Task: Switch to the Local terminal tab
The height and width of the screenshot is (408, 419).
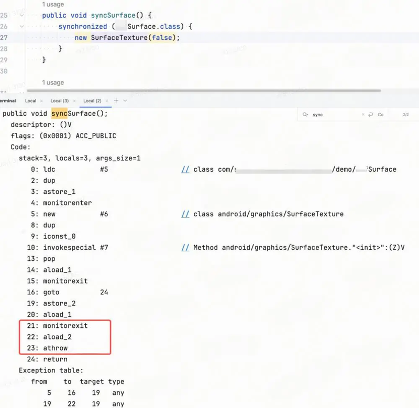Action: coord(30,101)
